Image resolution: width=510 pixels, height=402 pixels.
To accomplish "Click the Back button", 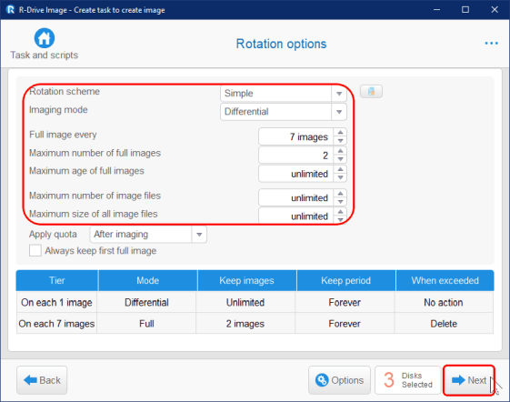I will pyautogui.click(x=42, y=380).
